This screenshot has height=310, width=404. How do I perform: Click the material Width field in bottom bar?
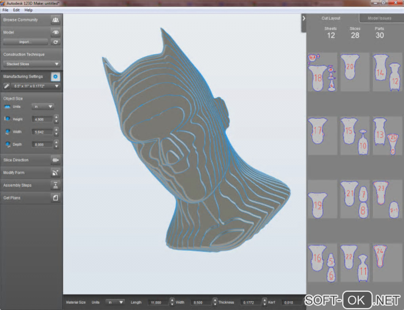pyautogui.click(x=202, y=302)
